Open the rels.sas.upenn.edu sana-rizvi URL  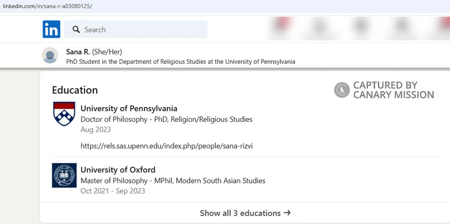[x=166, y=146]
